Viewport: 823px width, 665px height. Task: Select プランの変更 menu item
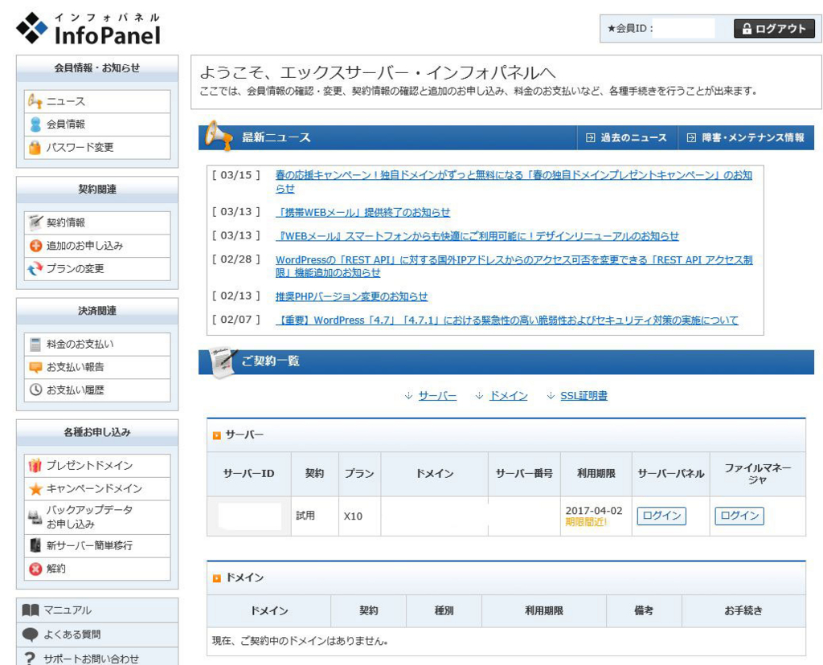click(x=97, y=268)
